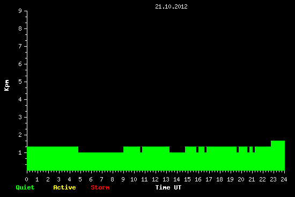295x197 pixels.
Task: Click the Kpm value 1 tick label
Action: tap(20, 152)
